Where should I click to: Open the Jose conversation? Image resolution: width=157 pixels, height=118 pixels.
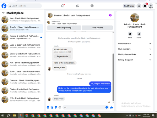pos(22,20)
